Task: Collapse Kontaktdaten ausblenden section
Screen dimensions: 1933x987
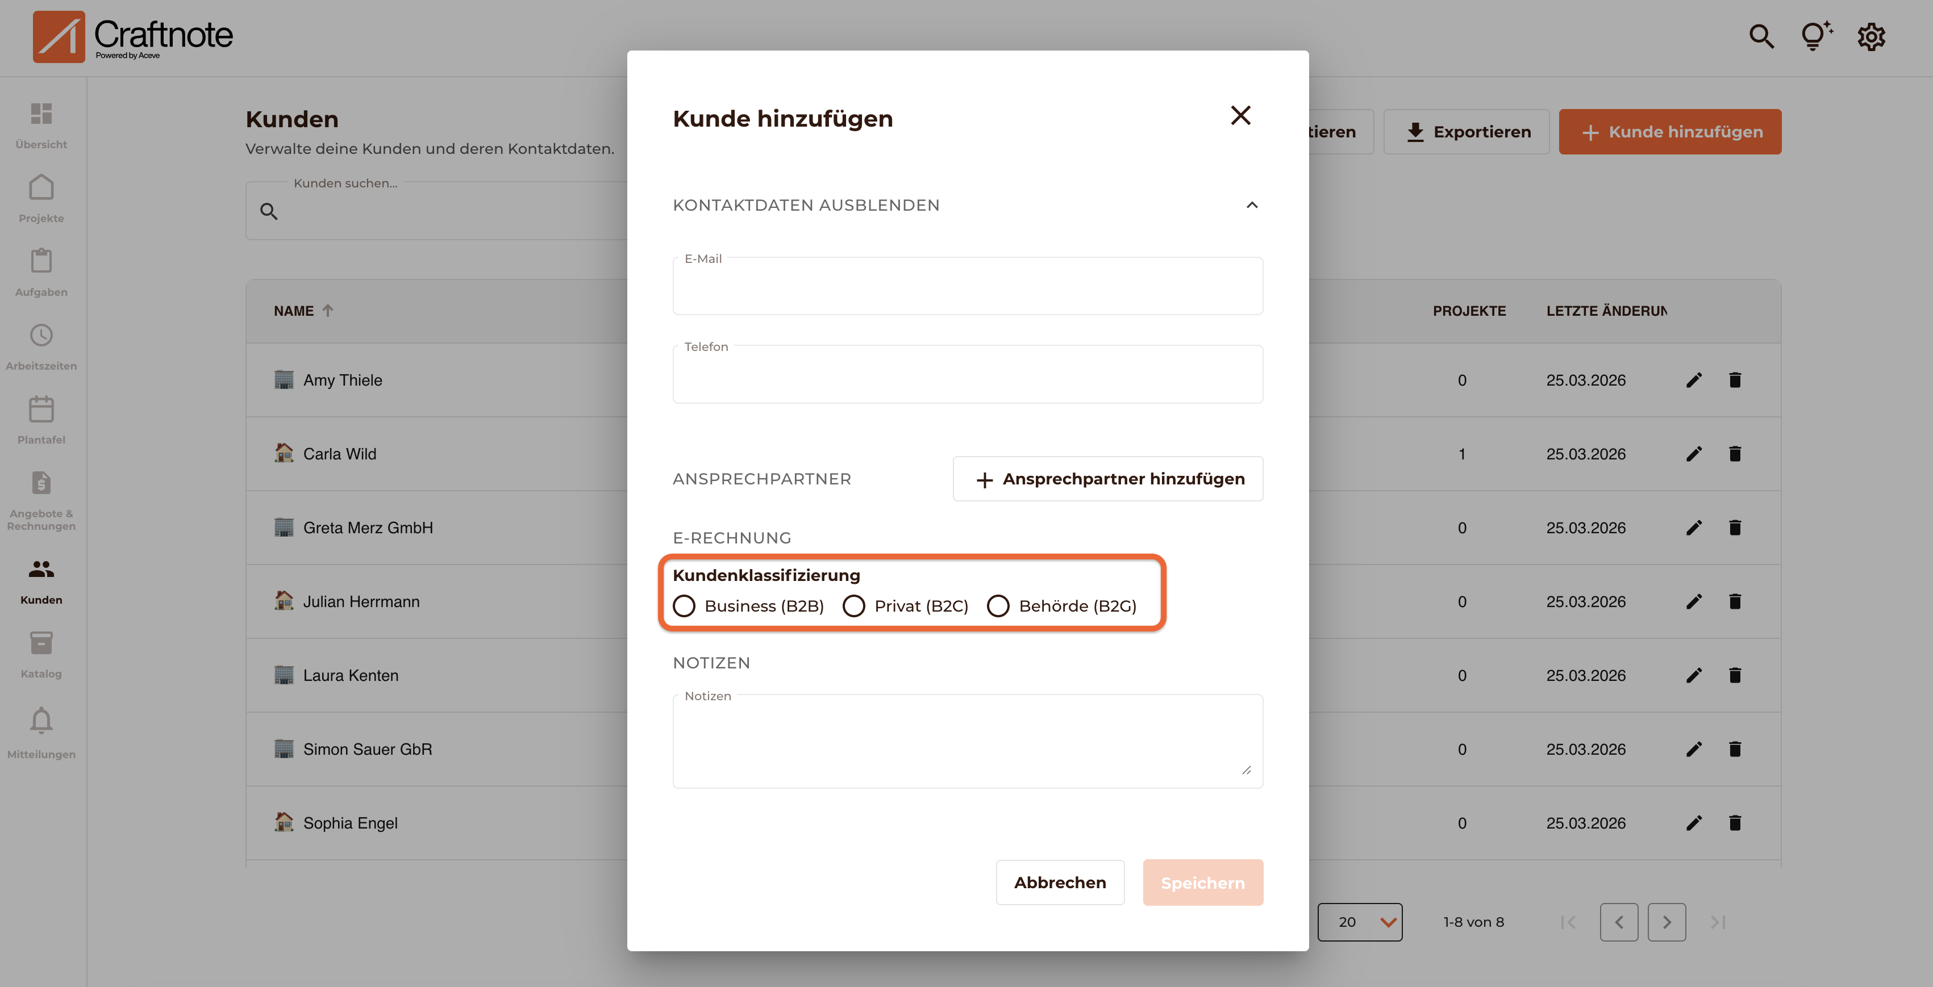Action: [1252, 205]
